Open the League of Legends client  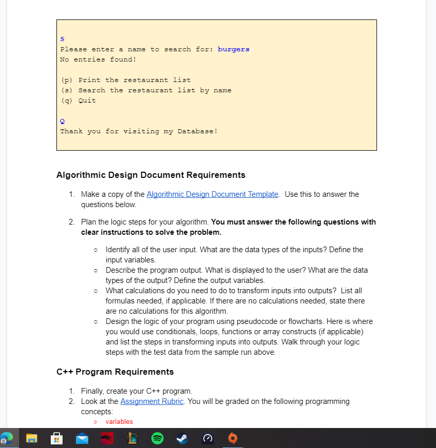coord(132,438)
